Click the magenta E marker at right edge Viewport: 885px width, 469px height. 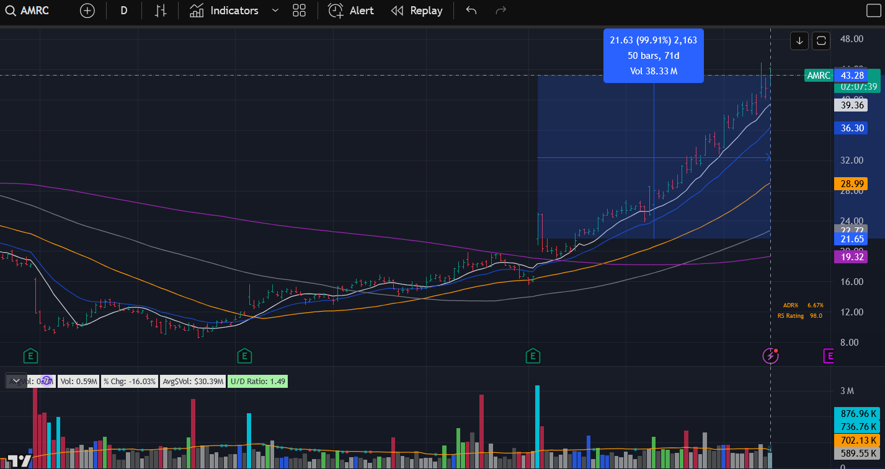[x=829, y=356]
